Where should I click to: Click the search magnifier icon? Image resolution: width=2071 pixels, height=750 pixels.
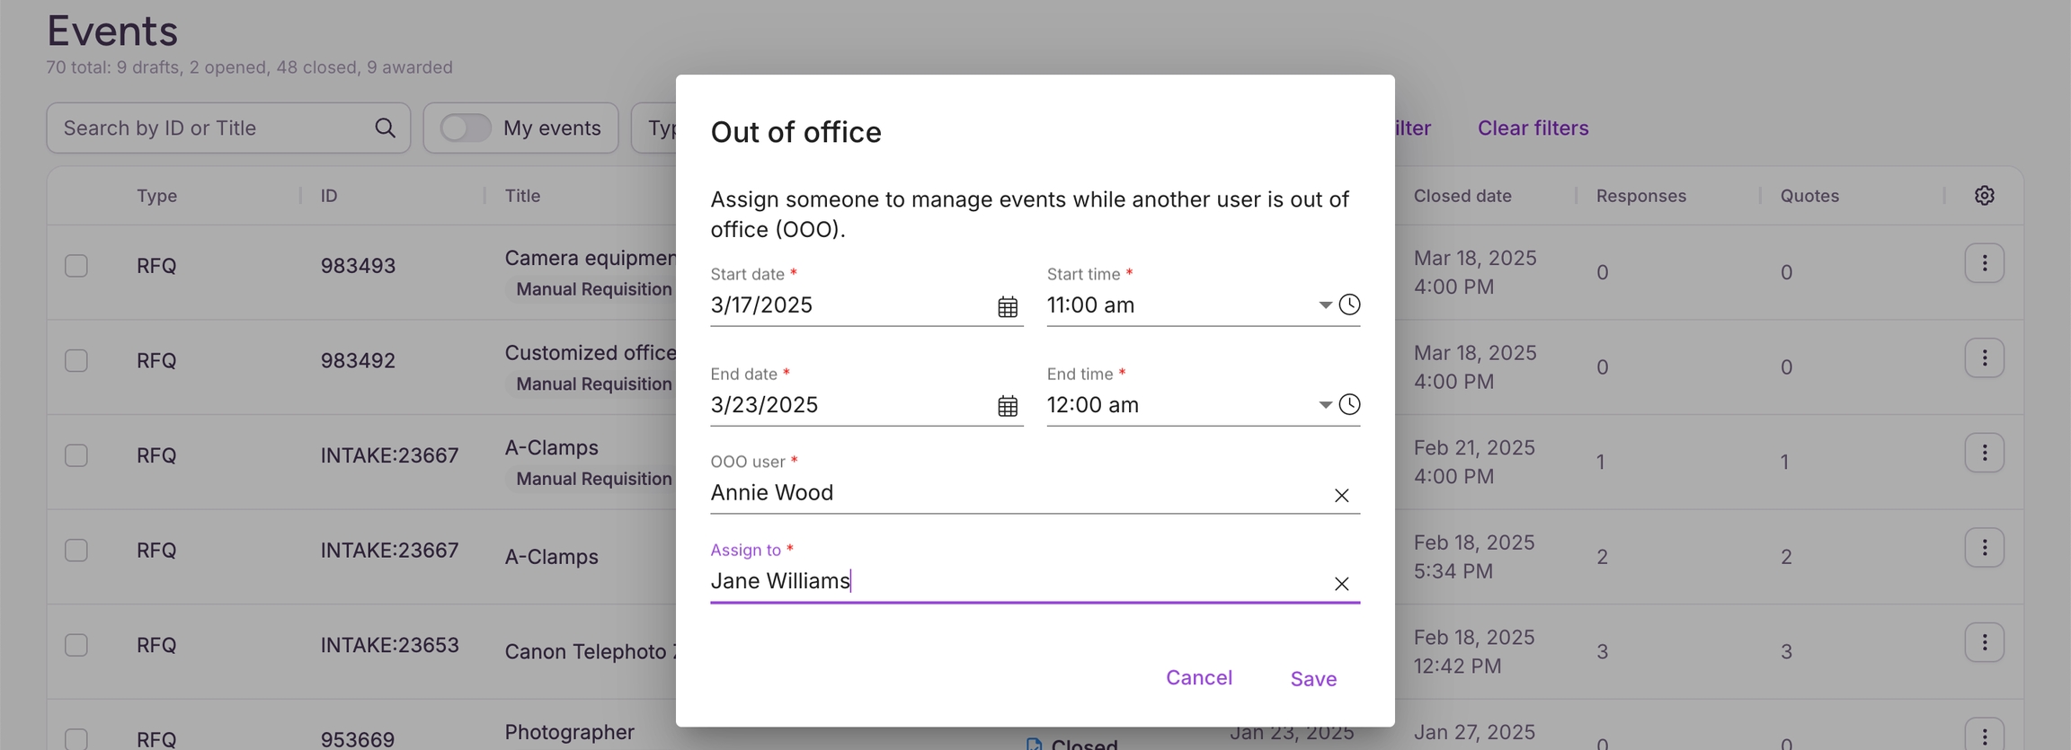(x=385, y=128)
